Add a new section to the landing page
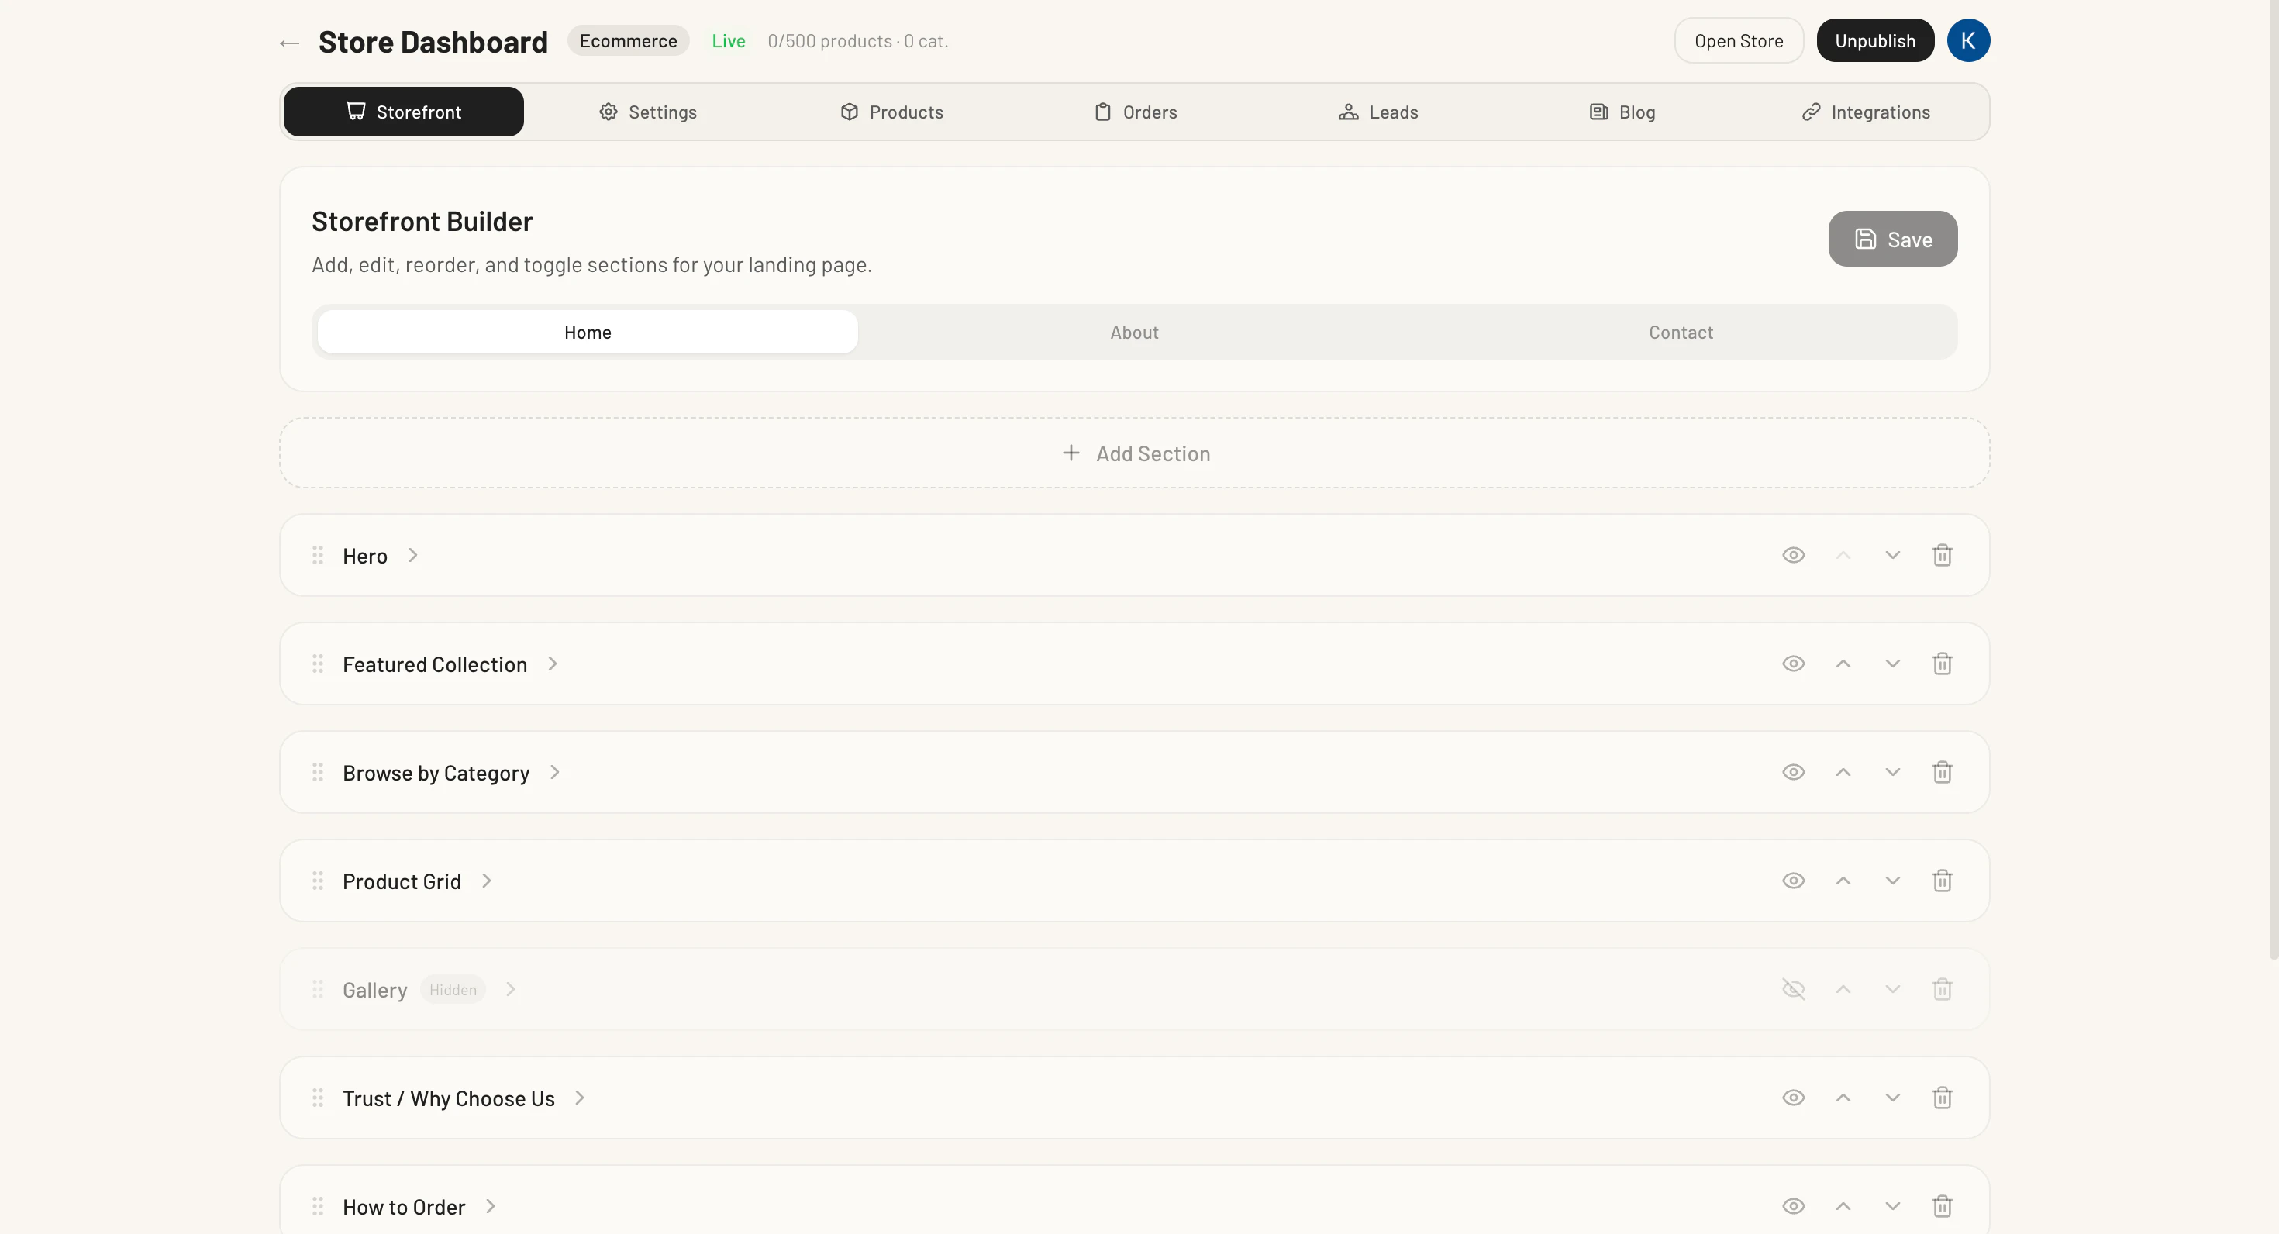The width and height of the screenshot is (2279, 1234). click(1135, 453)
